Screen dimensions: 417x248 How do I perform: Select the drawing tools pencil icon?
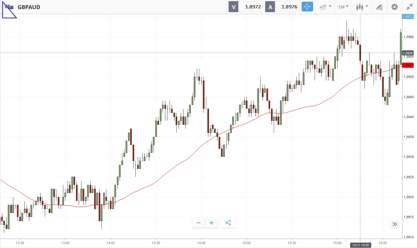(379, 7)
